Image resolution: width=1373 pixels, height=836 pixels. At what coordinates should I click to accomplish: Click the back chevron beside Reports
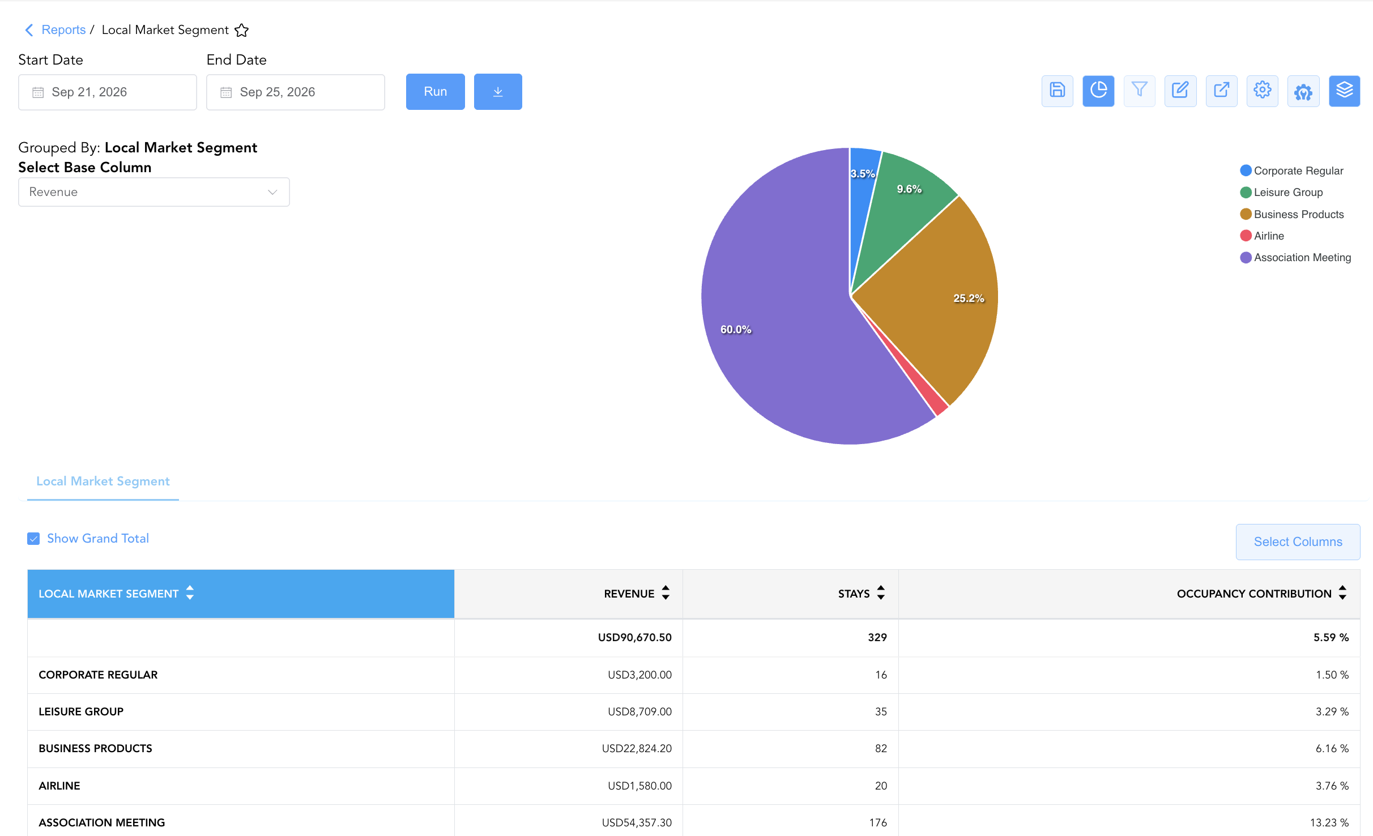[x=29, y=30]
